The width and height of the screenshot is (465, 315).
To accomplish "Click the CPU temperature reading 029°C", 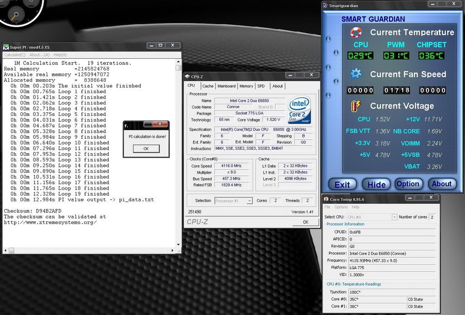I will pos(360,55).
